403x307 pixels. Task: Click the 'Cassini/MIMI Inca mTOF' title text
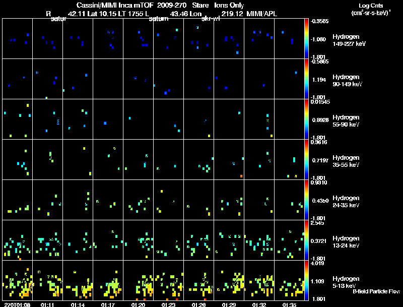tap(115, 6)
